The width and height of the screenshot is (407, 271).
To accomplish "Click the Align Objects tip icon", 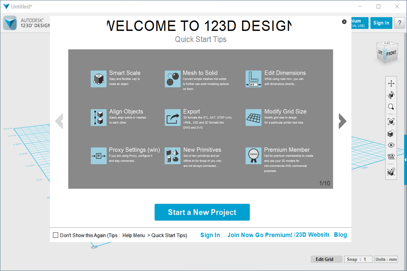I will tap(98, 117).
